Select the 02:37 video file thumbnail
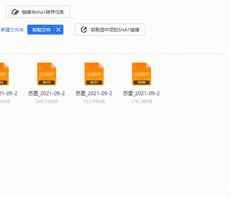This screenshot has width=230, height=198. 94,74
